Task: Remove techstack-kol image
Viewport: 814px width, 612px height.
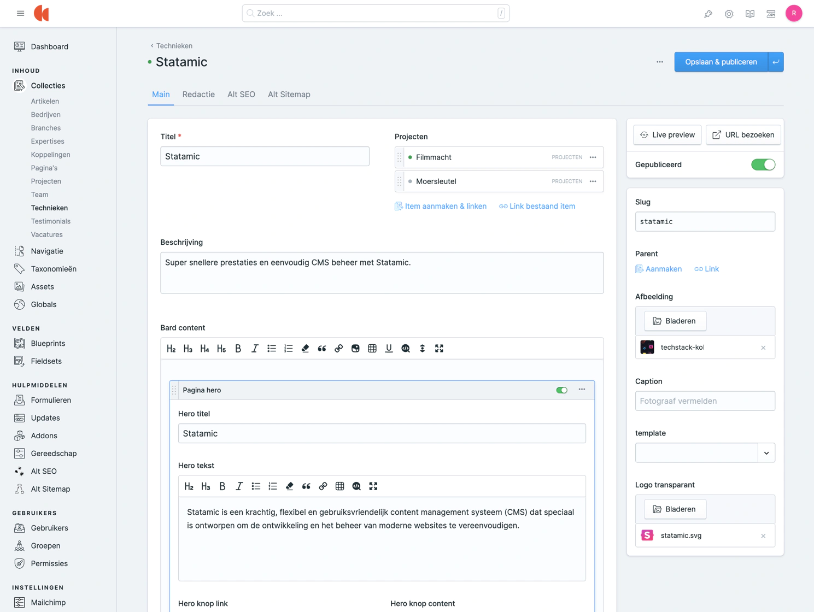Action: [x=763, y=348]
